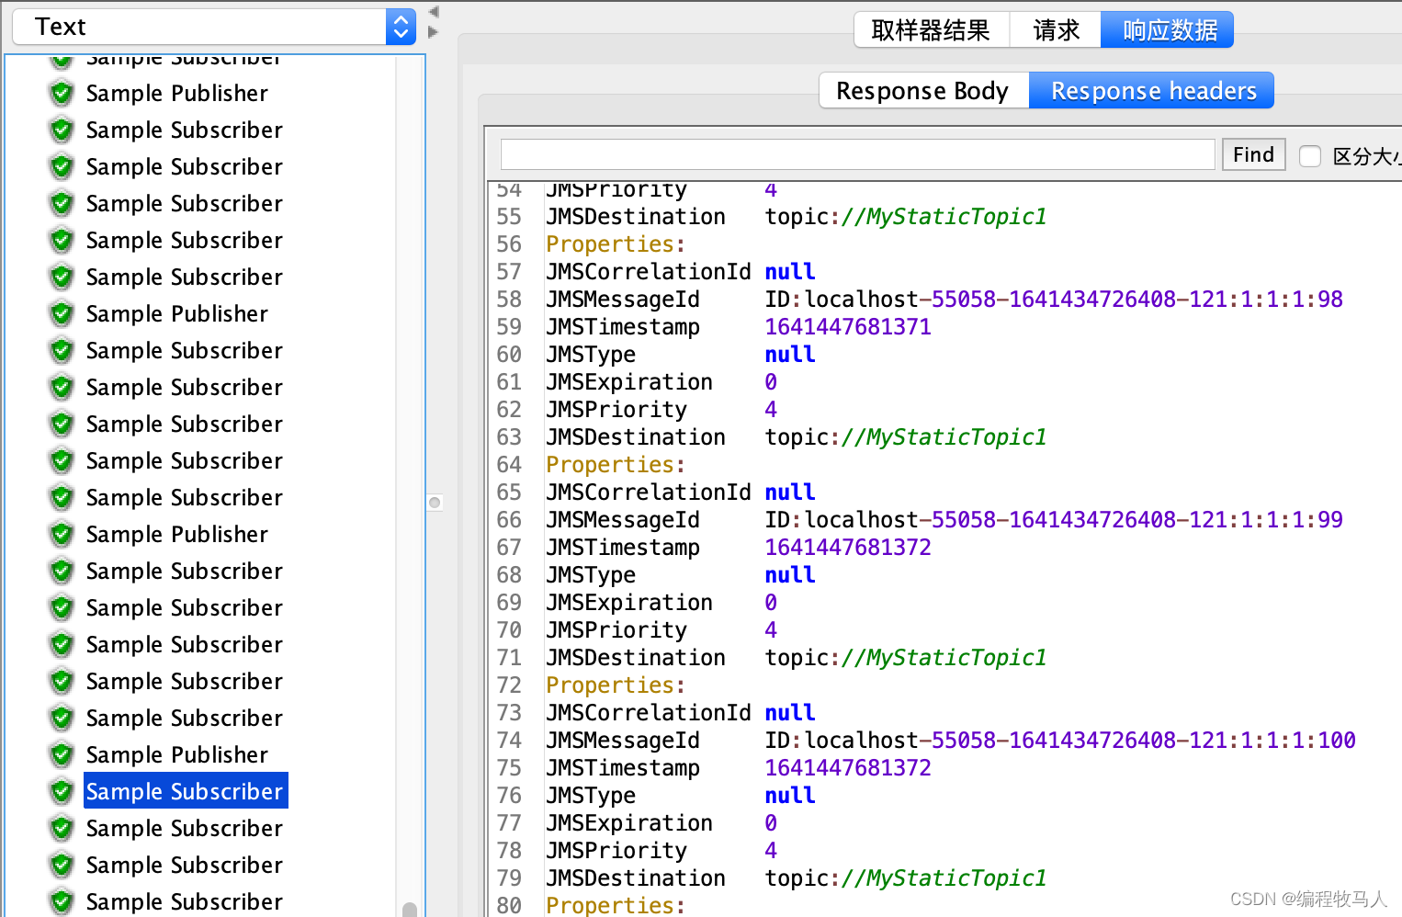This screenshot has height=917, width=1402.
Task: Enable the 区分大小写 checkbox beside Find
Action: [x=1310, y=156]
